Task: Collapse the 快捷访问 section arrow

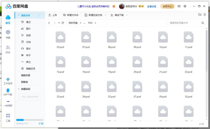Action: [19, 89]
